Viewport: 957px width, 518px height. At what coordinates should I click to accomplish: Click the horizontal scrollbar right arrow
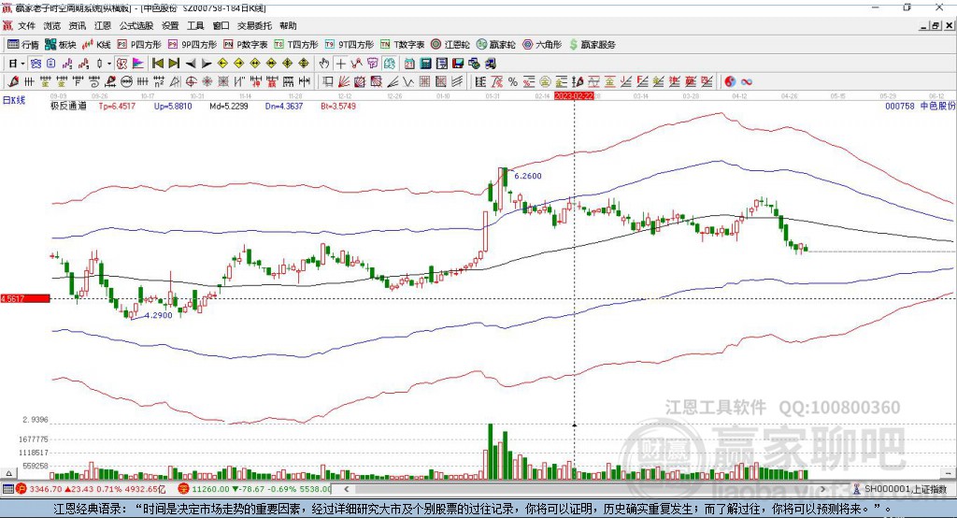pyautogui.click(x=822, y=489)
